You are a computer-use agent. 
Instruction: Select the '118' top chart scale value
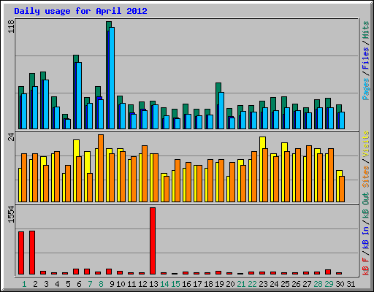[11, 26]
